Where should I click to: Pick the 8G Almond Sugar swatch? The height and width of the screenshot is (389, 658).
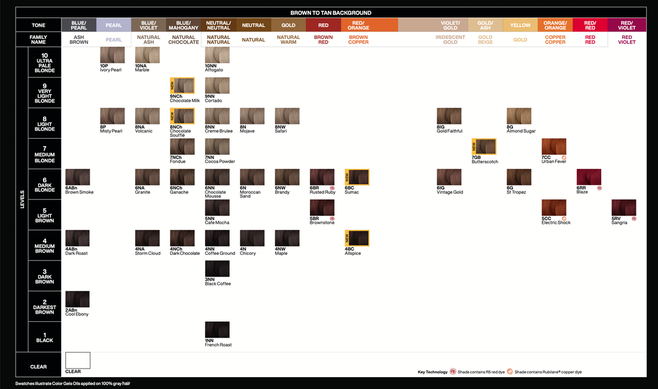(x=519, y=116)
